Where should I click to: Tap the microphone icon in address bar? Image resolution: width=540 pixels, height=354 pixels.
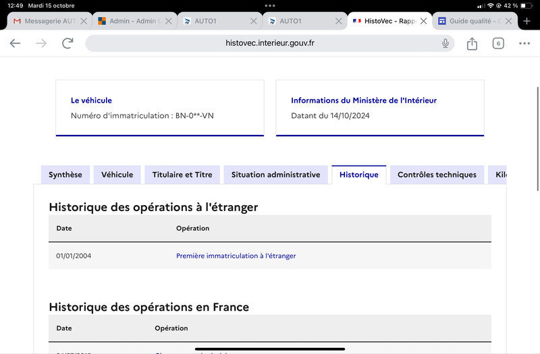(x=446, y=43)
